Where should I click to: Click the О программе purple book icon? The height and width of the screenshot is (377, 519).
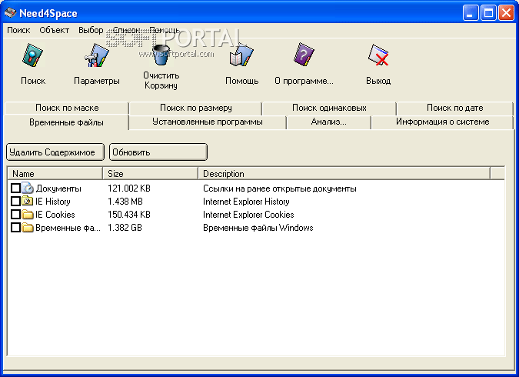(x=304, y=55)
